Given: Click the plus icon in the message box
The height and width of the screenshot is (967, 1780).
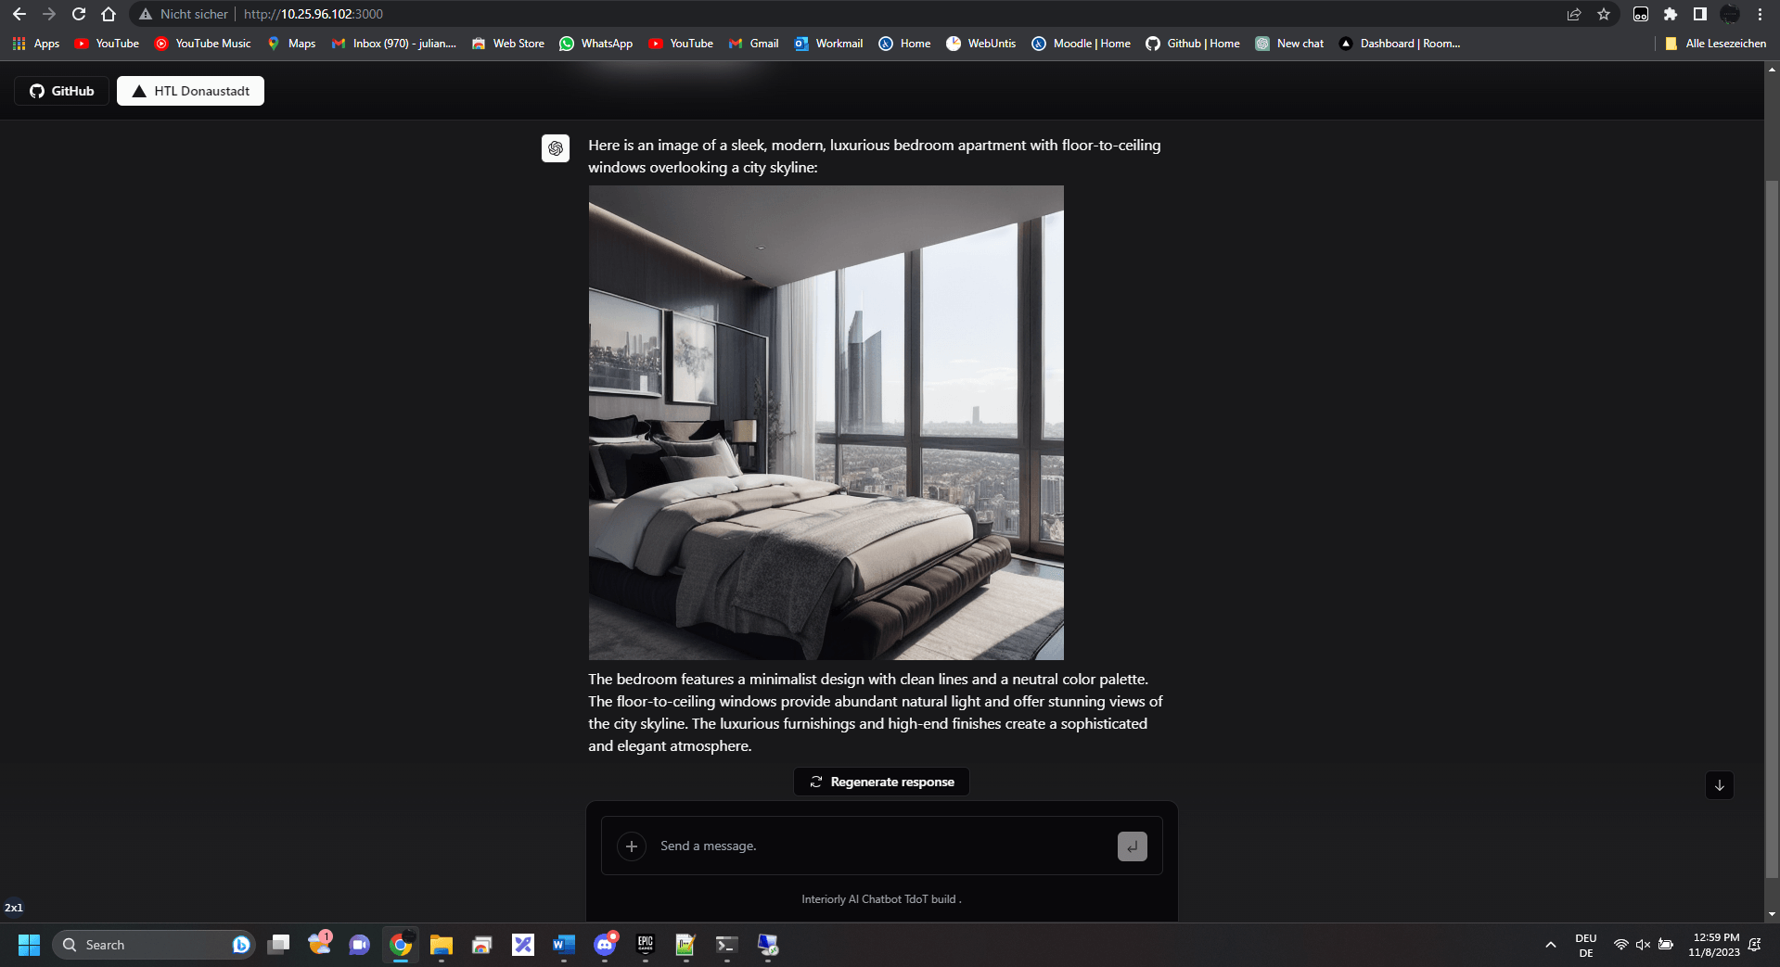Looking at the screenshot, I should pyautogui.click(x=632, y=846).
